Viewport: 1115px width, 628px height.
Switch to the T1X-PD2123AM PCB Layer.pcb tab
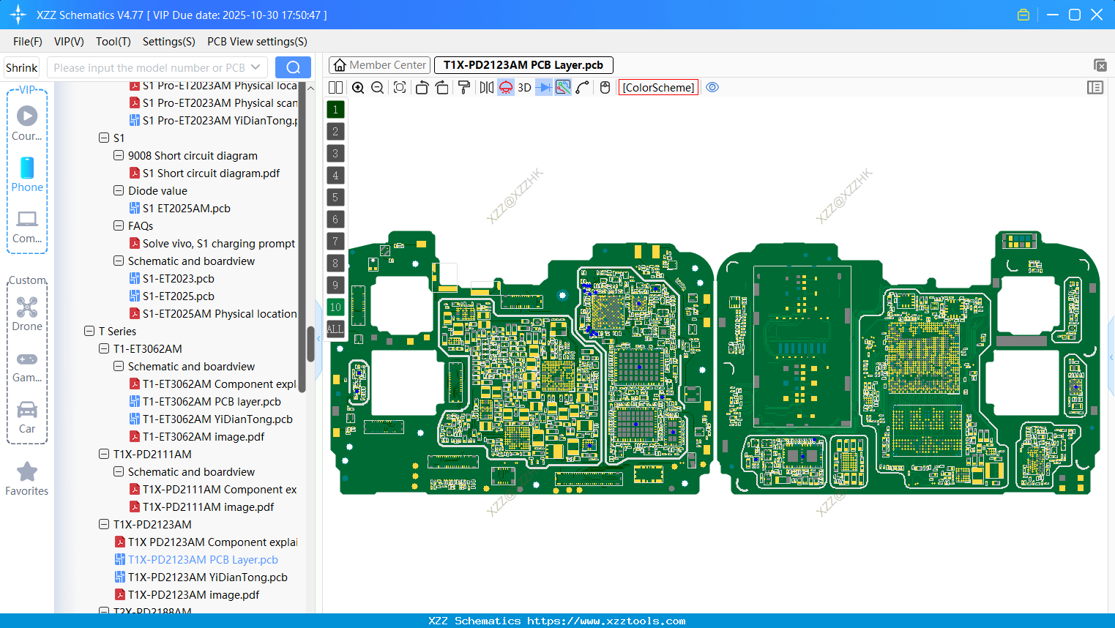pyautogui.click(x=523, y=64)
